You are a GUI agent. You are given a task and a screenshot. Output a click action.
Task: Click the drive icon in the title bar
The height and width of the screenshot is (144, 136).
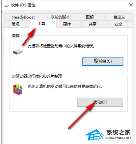7,6
